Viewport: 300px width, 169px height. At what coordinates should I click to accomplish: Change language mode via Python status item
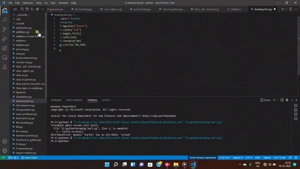tap(267, 158)
